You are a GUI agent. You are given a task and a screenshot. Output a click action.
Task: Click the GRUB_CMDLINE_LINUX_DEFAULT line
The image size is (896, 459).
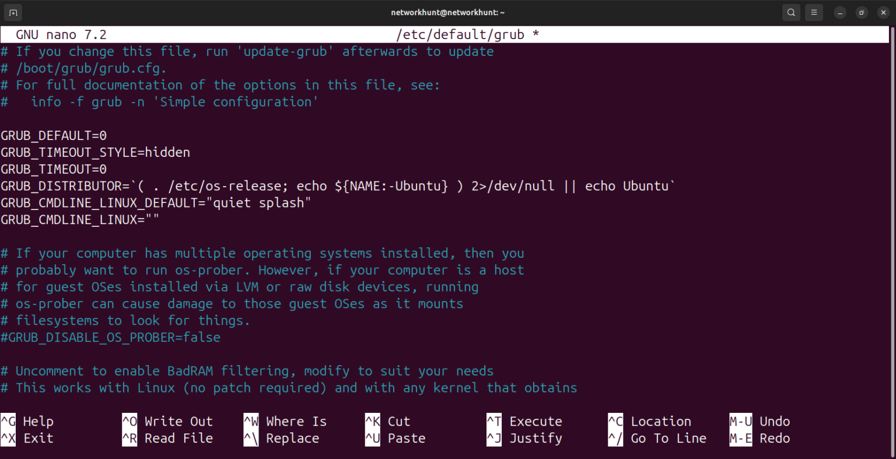(x=155, y=202)
